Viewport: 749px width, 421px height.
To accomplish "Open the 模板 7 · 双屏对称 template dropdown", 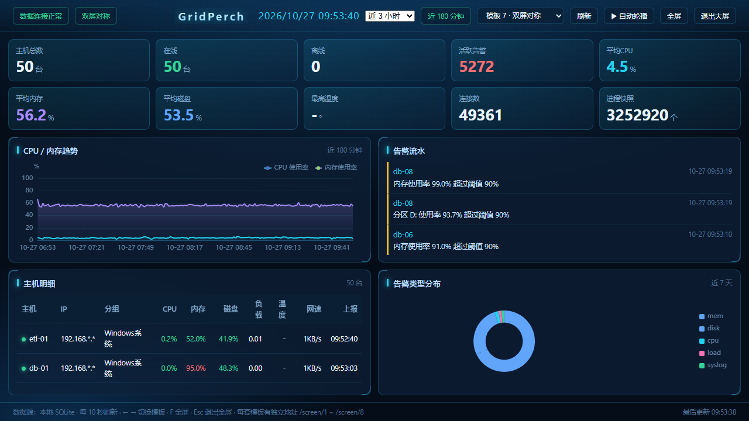I will click(x=520, y=16).
